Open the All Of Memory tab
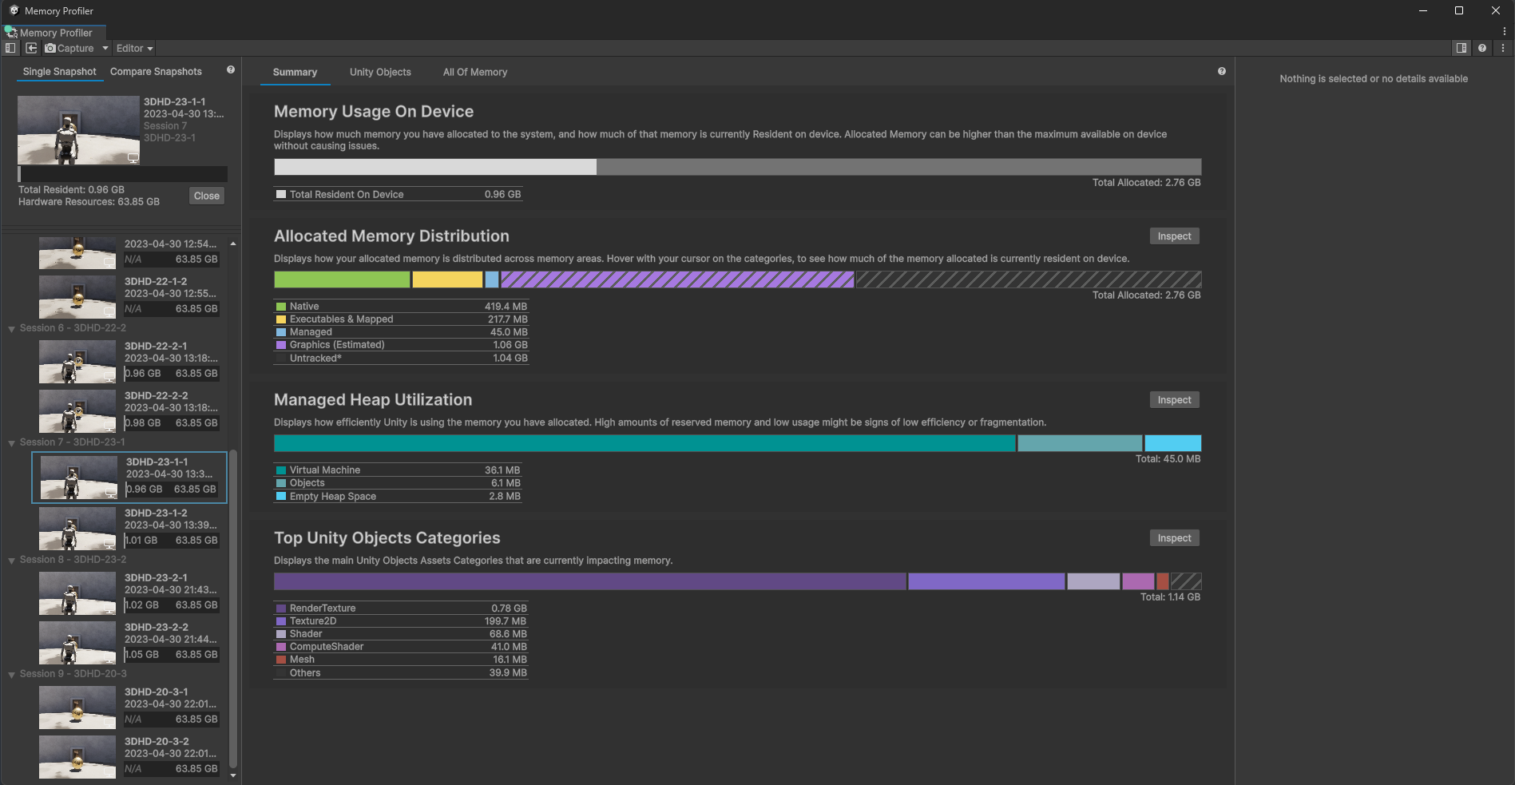 [x=475, y=72]
